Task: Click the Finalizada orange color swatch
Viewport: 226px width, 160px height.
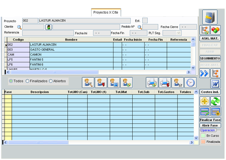Action: [x=203, y=142]
